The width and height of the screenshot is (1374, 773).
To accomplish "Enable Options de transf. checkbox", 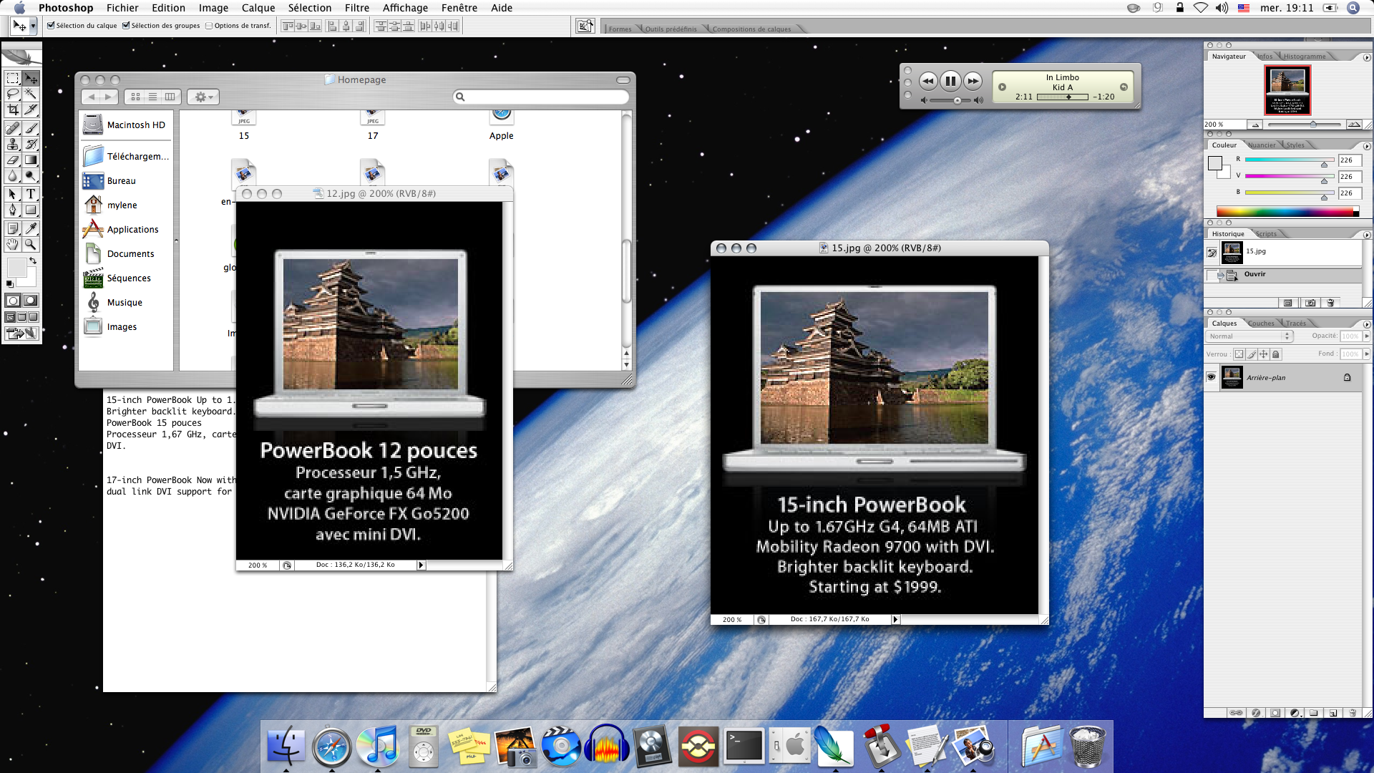I will (209, 26).
